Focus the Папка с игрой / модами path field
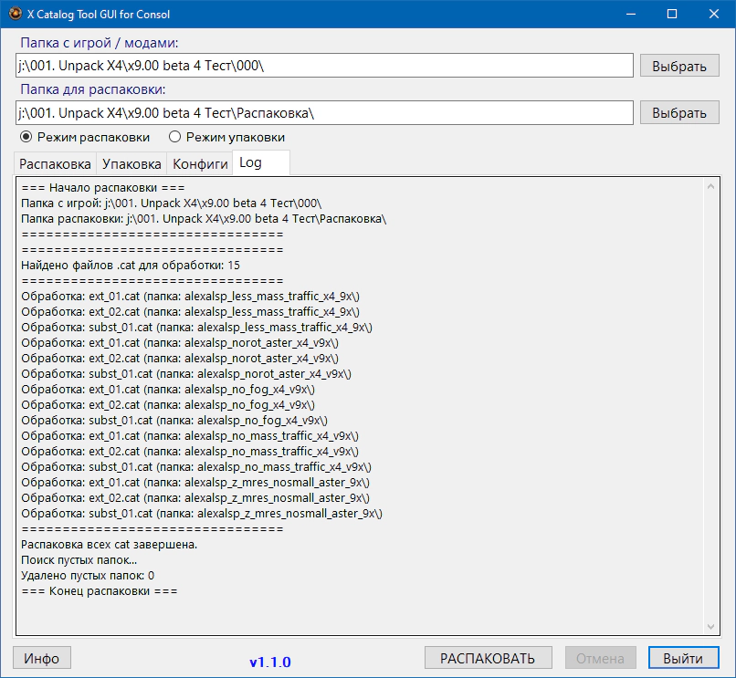736x678 pixels. click(324, 66)
